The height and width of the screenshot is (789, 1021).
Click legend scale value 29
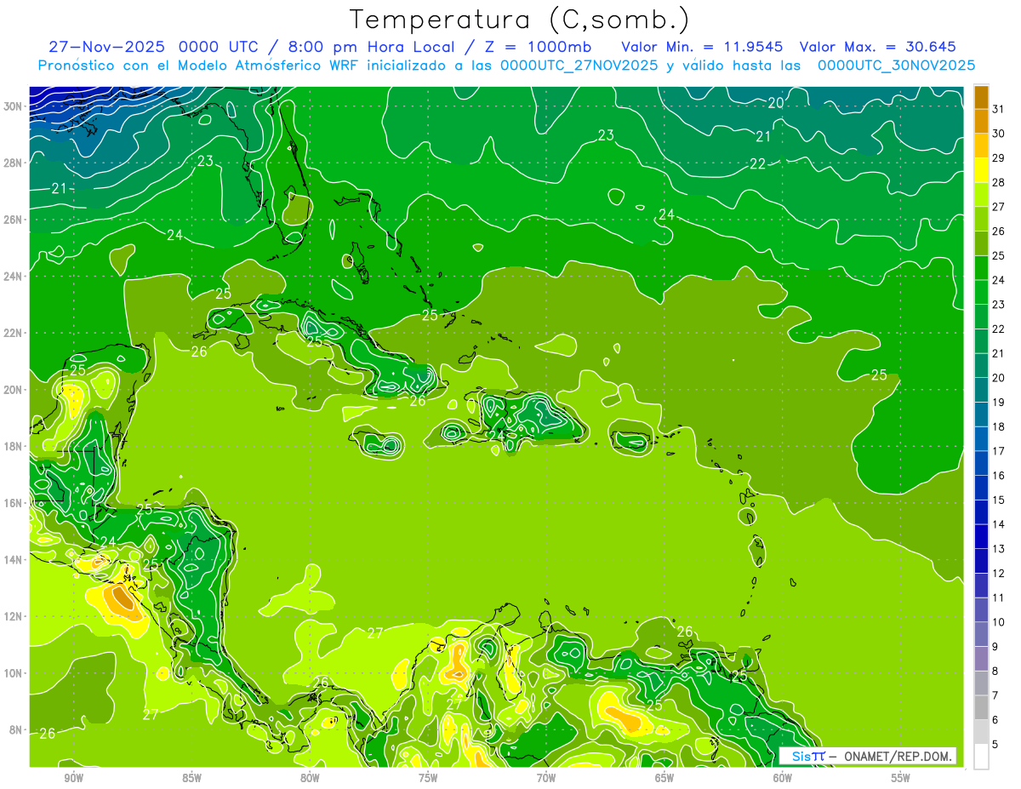tap(998, 158)
